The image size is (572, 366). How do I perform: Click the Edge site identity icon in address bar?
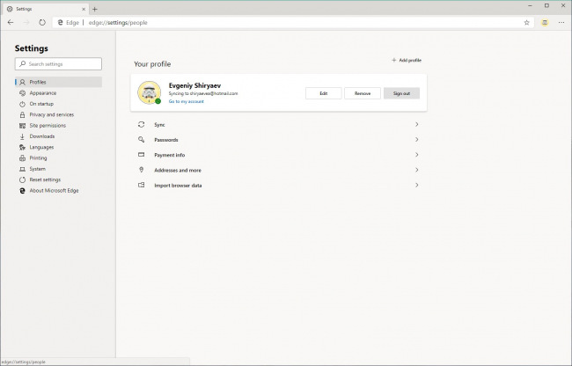61,23
